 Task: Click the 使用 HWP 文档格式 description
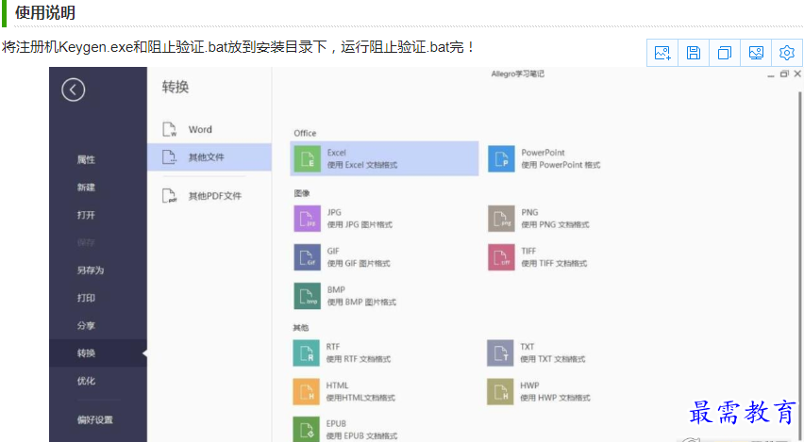pos(555,398)
